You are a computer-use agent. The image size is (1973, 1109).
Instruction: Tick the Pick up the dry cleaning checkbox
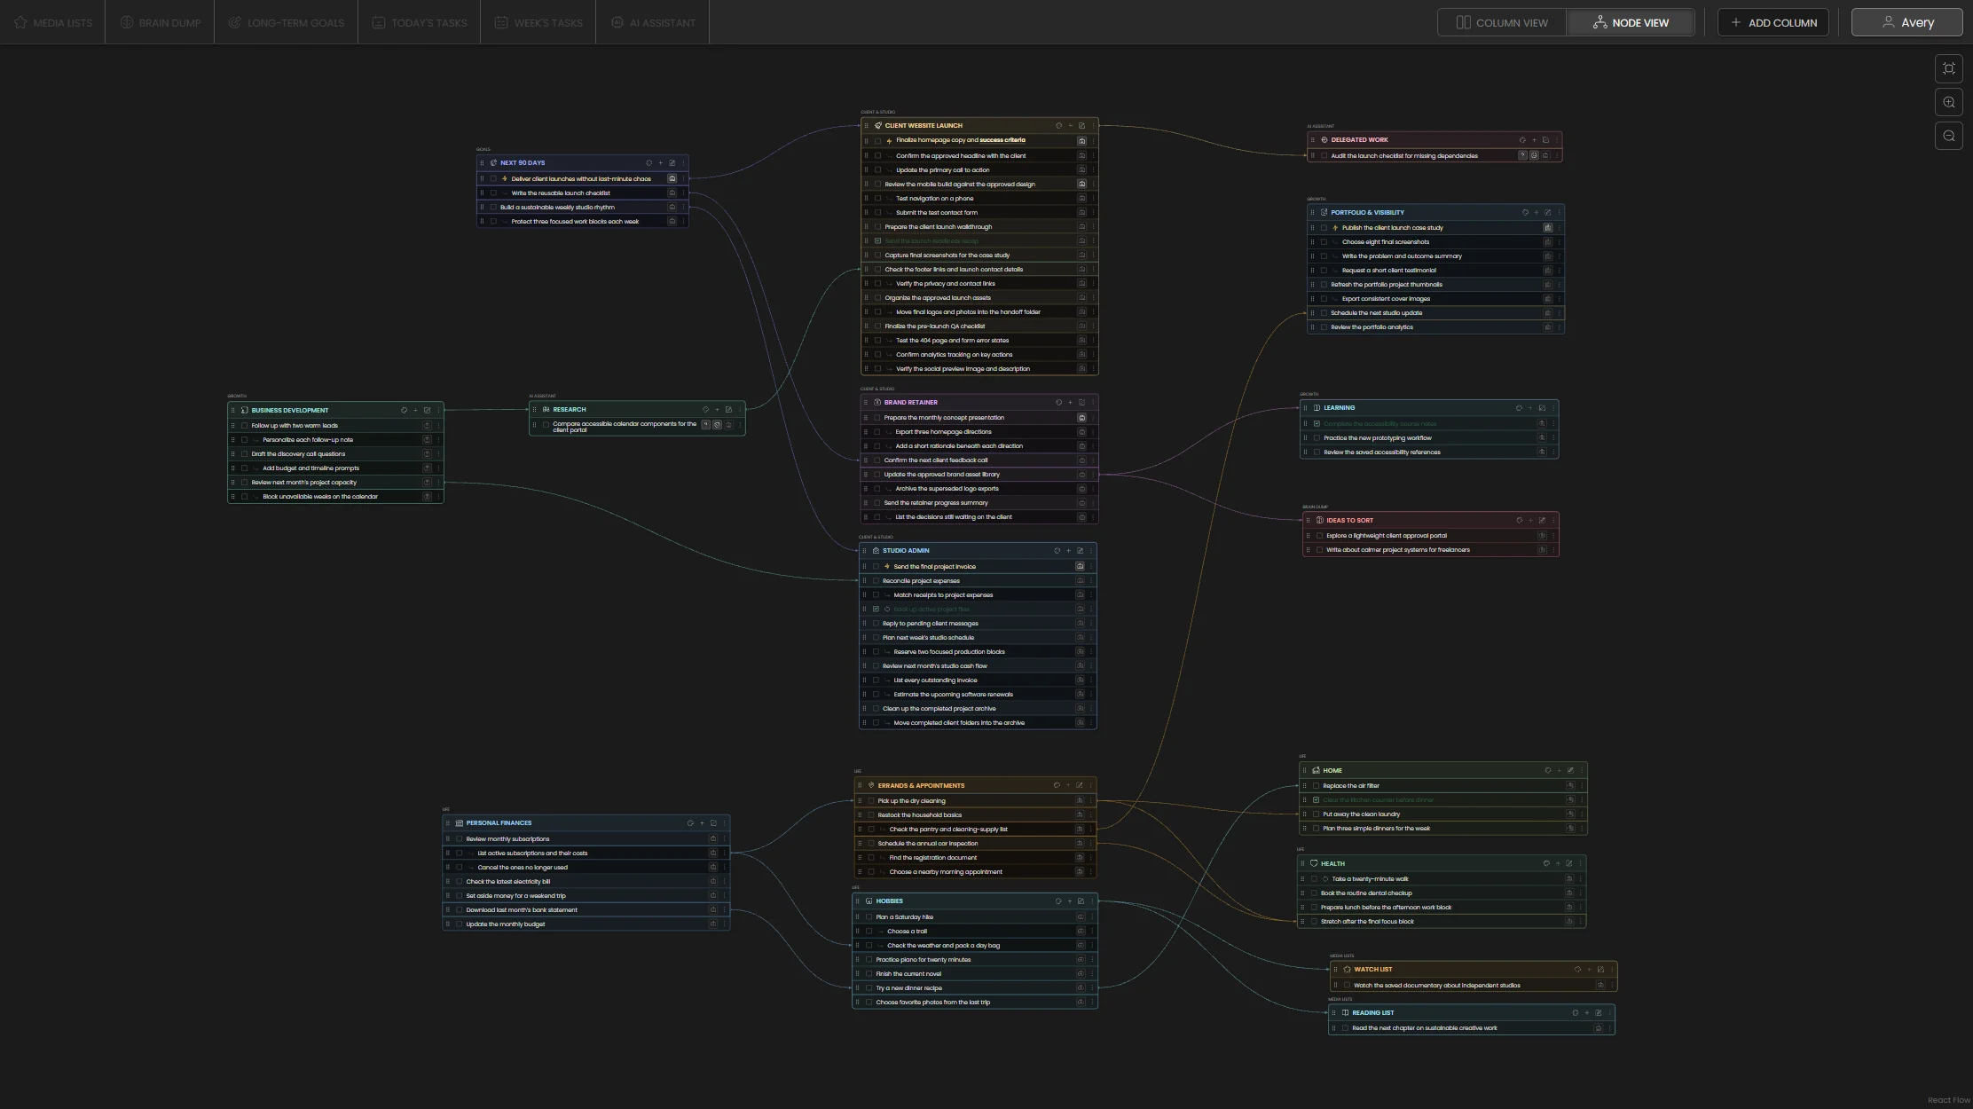tap(871, 801)
